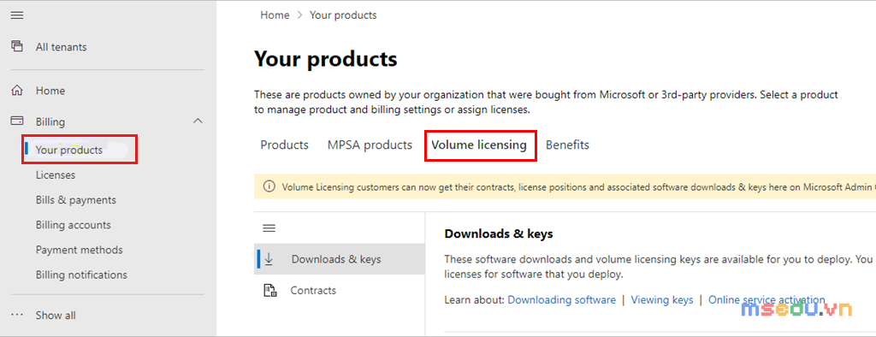Collapse the Billing section chevron

pyautogui.click(x=198, y=121)
